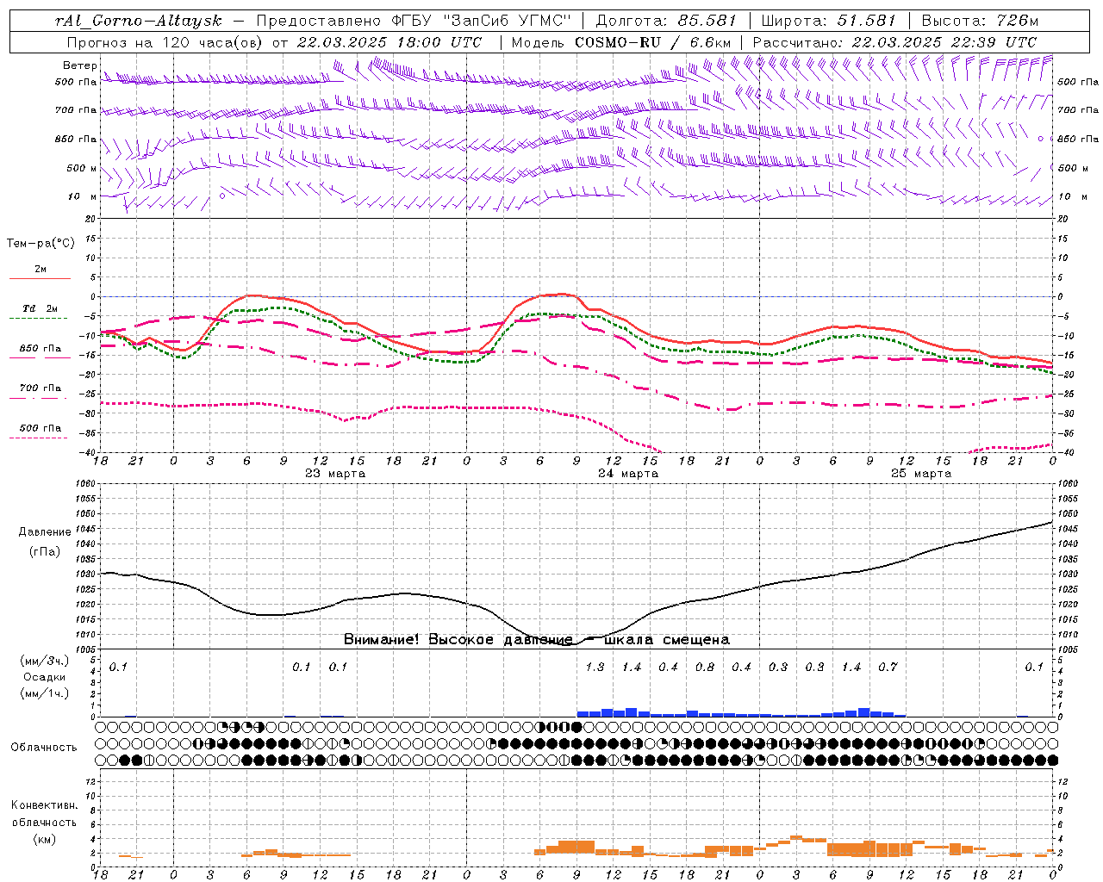Click the Тем-ра(°C) temperature panel label
The width and height of the screenshot is (1103, 882).
pyautogui.click(x=41, y=244)
